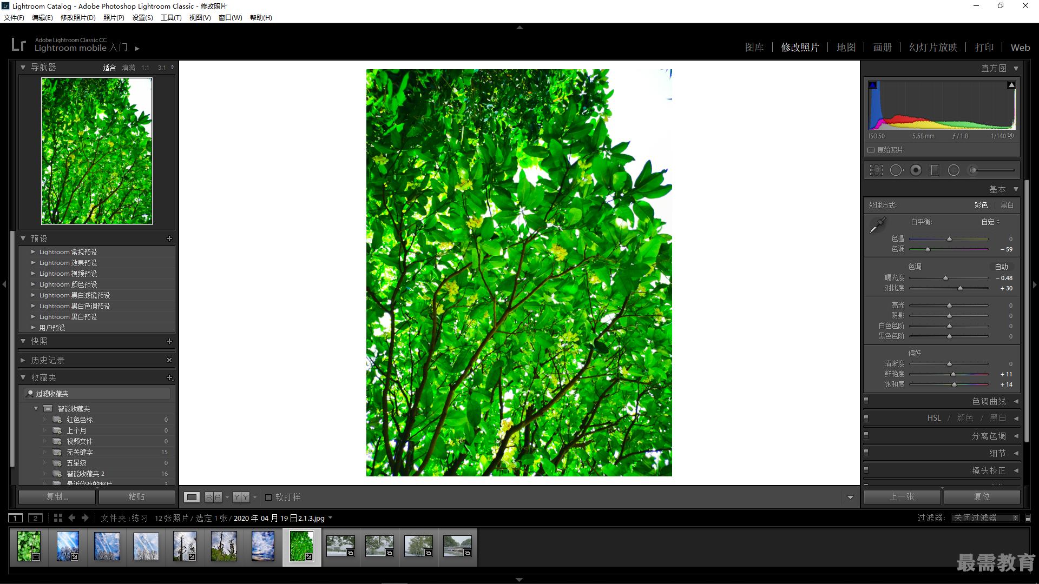The width and height of the screenshot is (1039, 584).
Task: Set navigator zoom to 填满 fill
Action: coord(128,68)
